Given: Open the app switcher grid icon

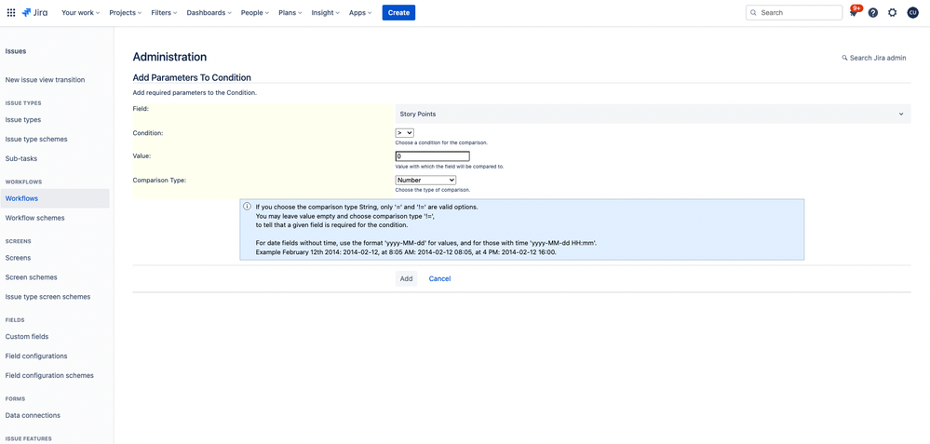Looking at the screenshot, I should click(x=11, y=12).
